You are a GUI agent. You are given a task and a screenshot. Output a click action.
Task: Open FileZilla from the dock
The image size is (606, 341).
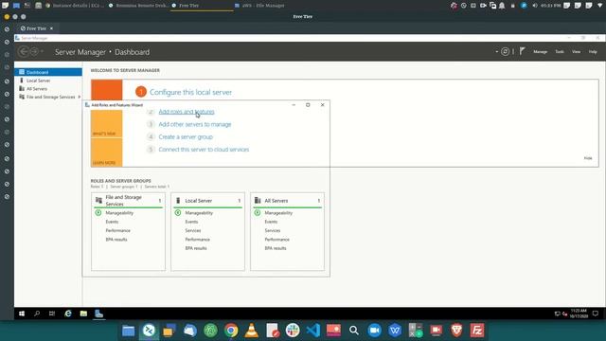click(x=477, y=331)
